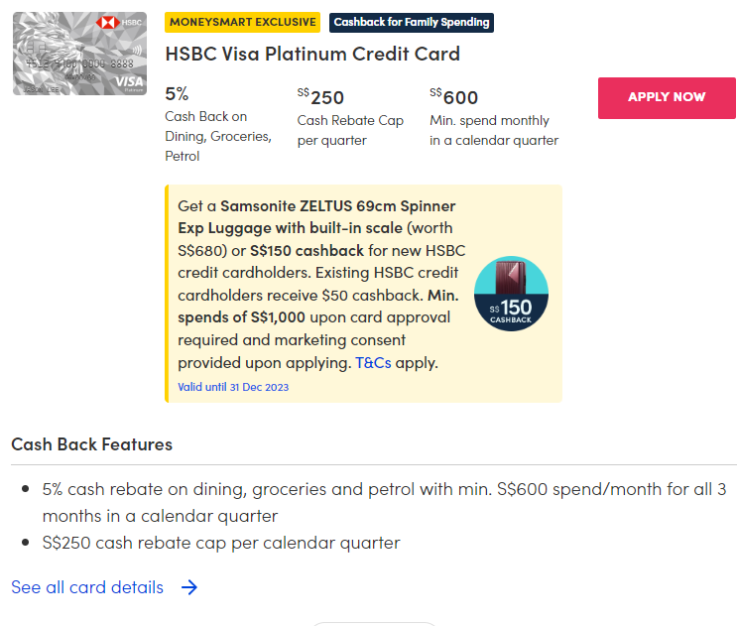Open See all card details link

pyautogui.click(x=87, y=587)
